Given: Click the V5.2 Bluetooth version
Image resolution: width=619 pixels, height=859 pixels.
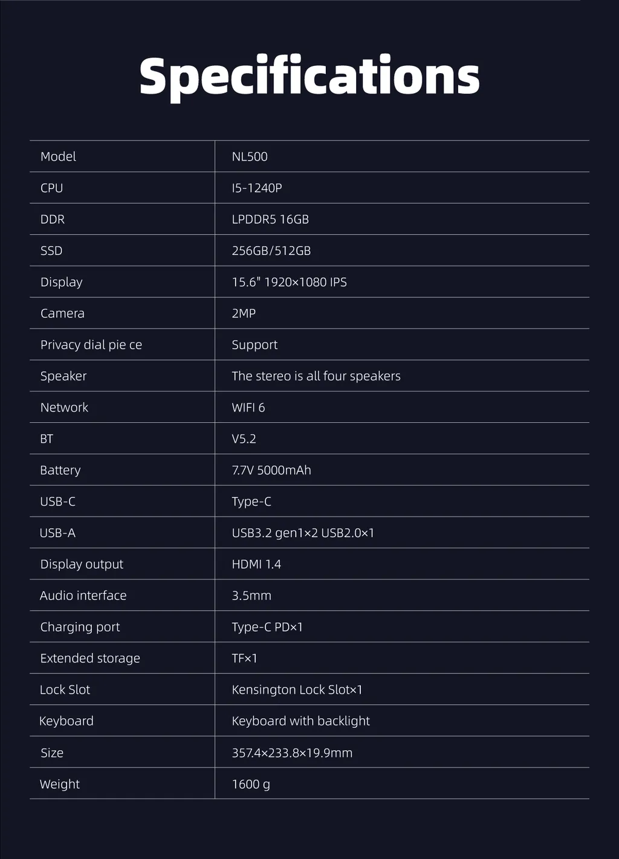Looking at the screenshot, I should [244, 439].
